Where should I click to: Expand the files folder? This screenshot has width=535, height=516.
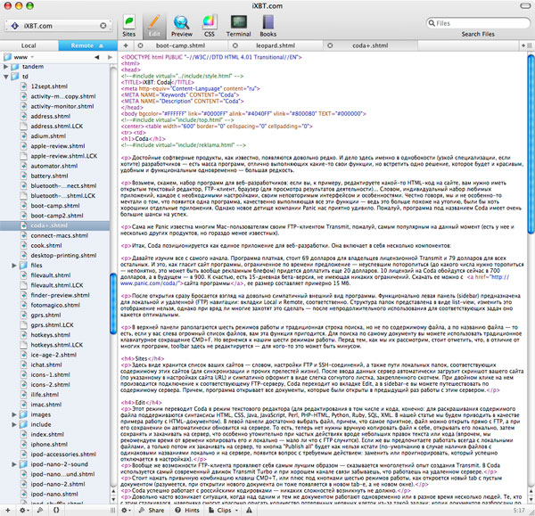12,265
